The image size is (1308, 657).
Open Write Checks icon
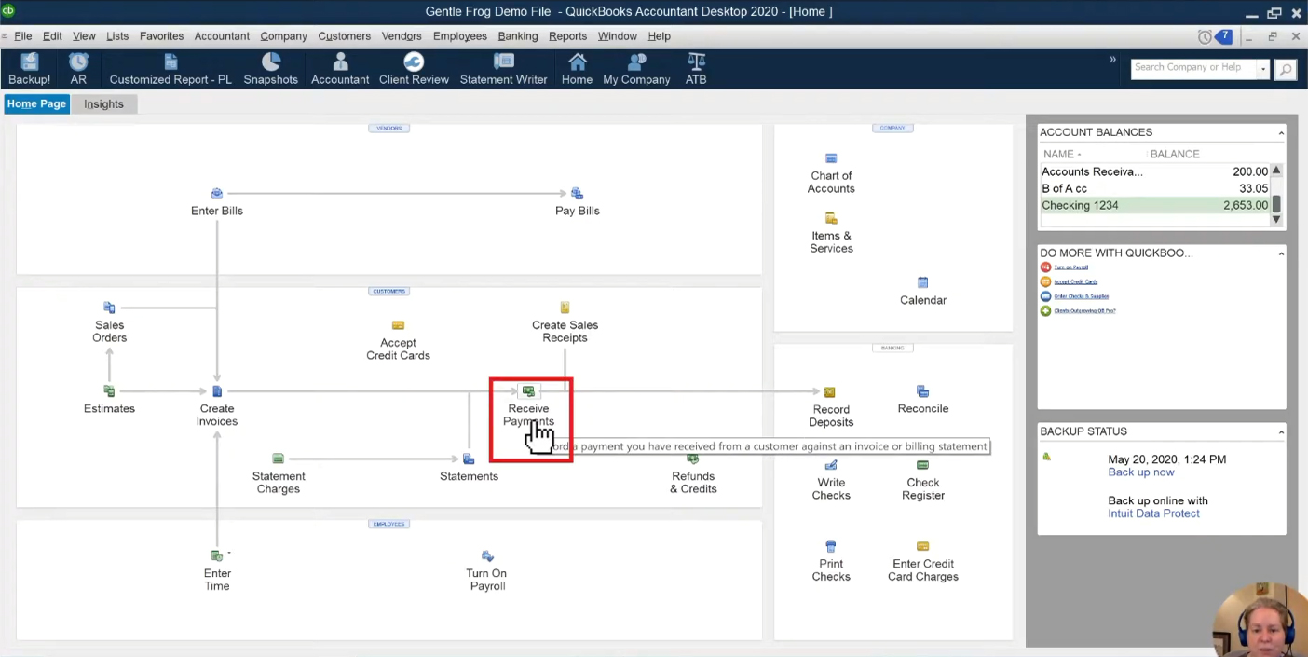pos(831,465)
